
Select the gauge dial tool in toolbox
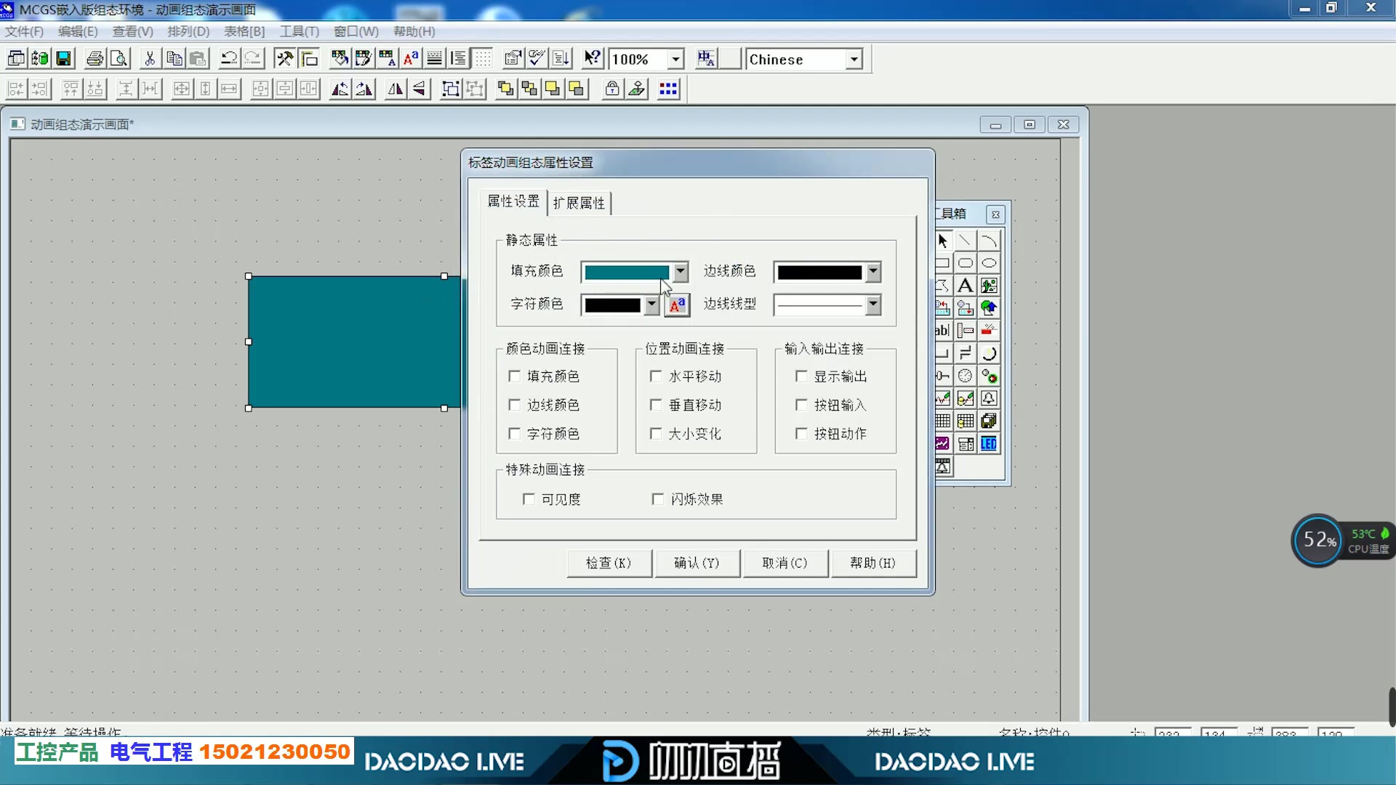coord(965,376)
